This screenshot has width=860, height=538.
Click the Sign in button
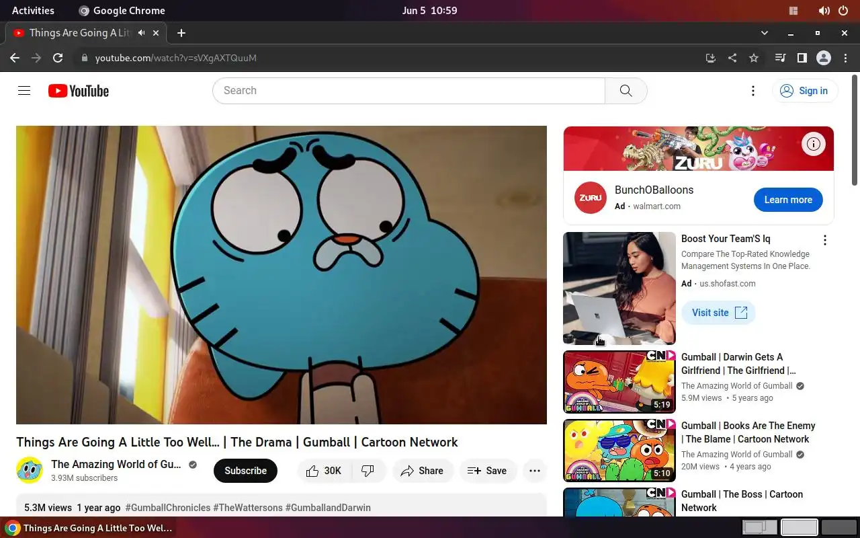pyautogui.click(x=805, y=91)
